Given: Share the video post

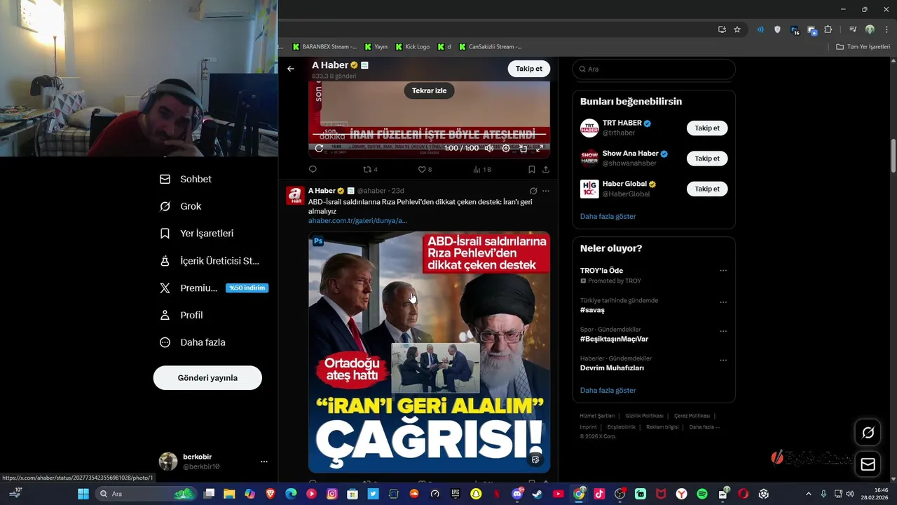Looking at the screenshot, I should 546,169.
